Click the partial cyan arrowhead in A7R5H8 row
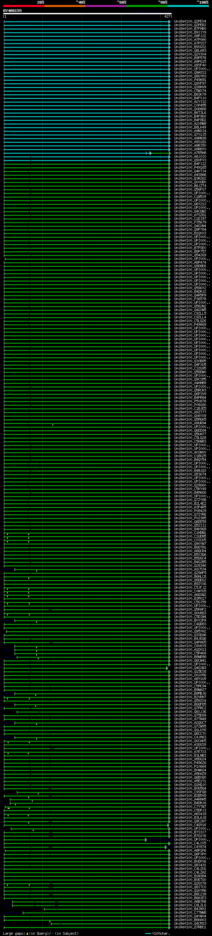212x936 pixels. [x=150, y=153]
